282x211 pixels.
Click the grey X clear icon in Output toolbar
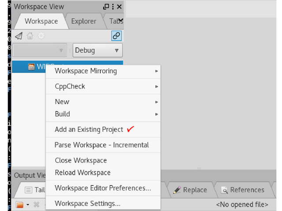click(x=37, y=204)
